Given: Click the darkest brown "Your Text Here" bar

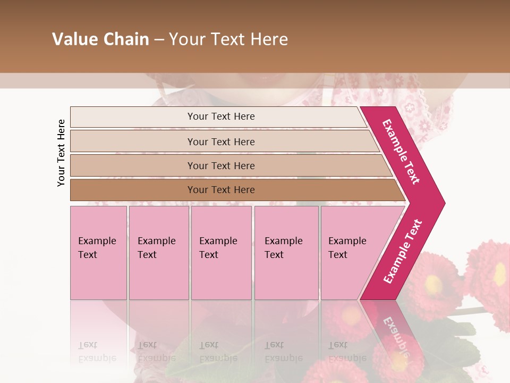Looking at the screenshot, I should (x=220, y=190).
